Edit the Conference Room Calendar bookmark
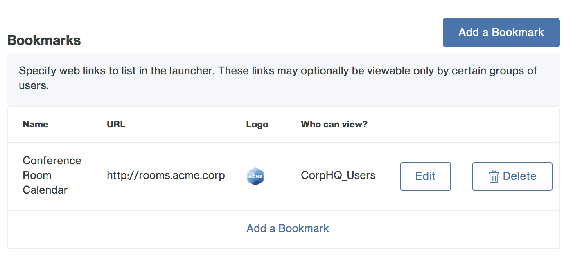The image size is (573, 259). [x=425, y=176]
